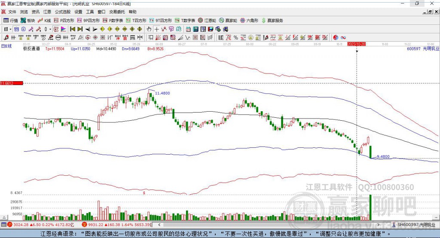Select the hand pan tool

point(149,29)
